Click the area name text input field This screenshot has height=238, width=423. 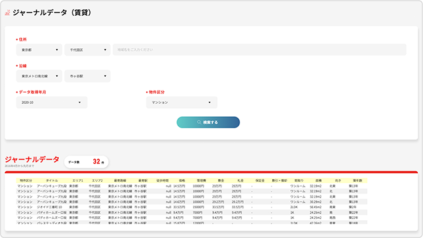point(260,50)
